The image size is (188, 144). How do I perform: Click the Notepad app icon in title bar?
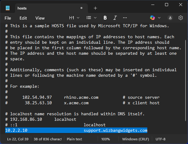pyautogui.click(x=8, y=8)
